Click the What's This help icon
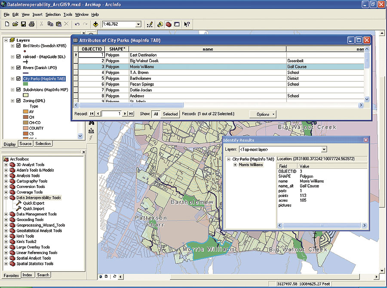Viewport: 387px width, 288px height. coord(187,24)
